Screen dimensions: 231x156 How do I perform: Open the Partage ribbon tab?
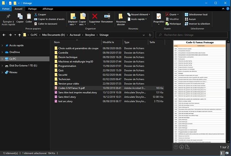pos(32,9)
